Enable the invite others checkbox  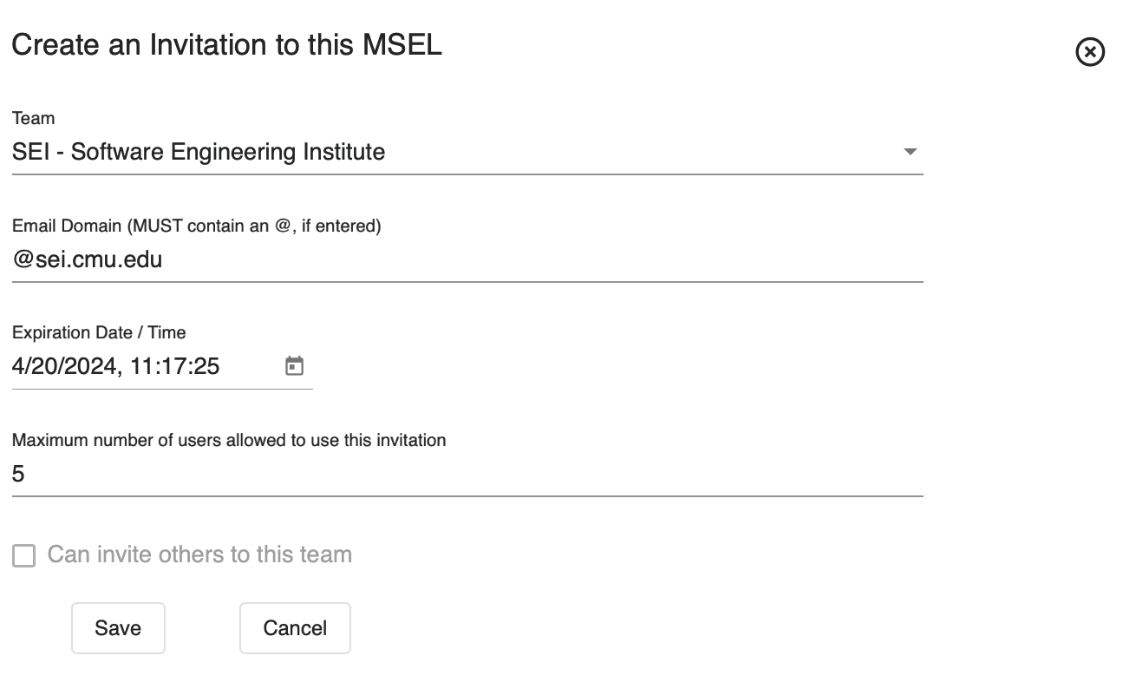(x=24, y=555)
